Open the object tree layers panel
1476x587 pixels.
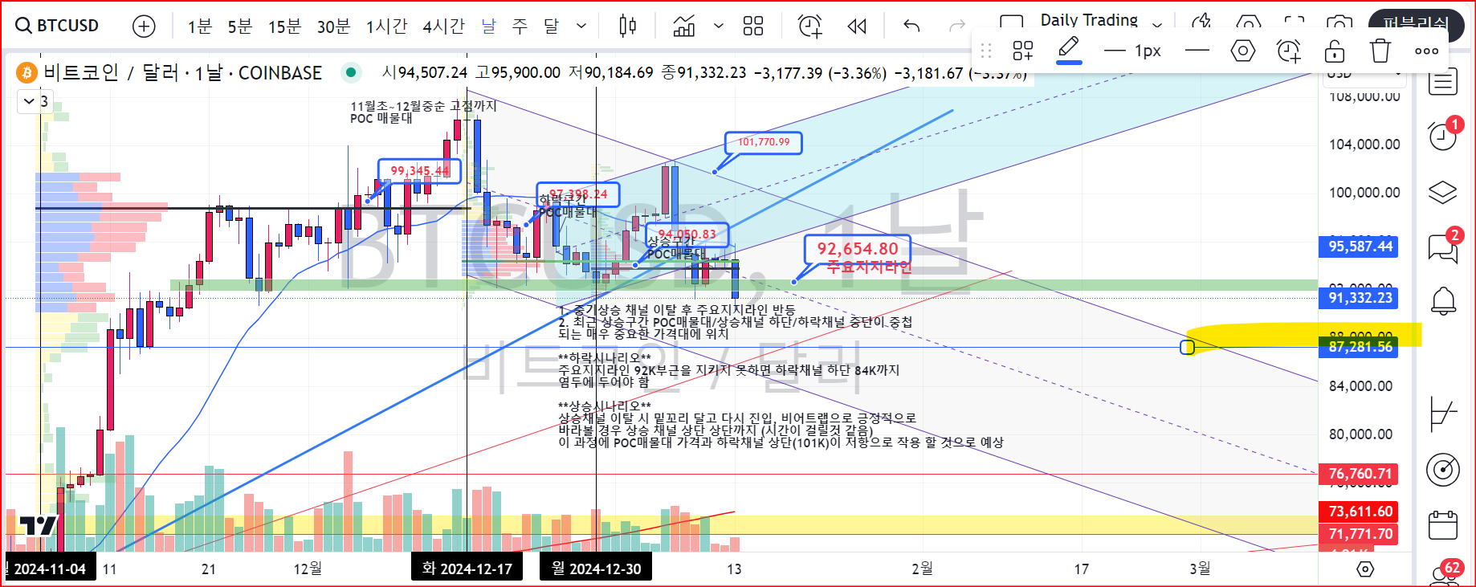pyautogui.click(x=1442, y=193)
